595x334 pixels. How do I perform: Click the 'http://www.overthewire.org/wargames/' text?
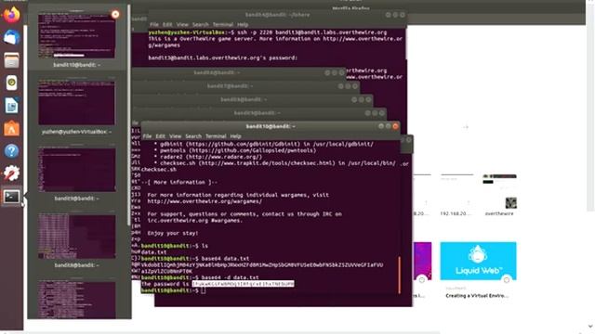(205, 201)
